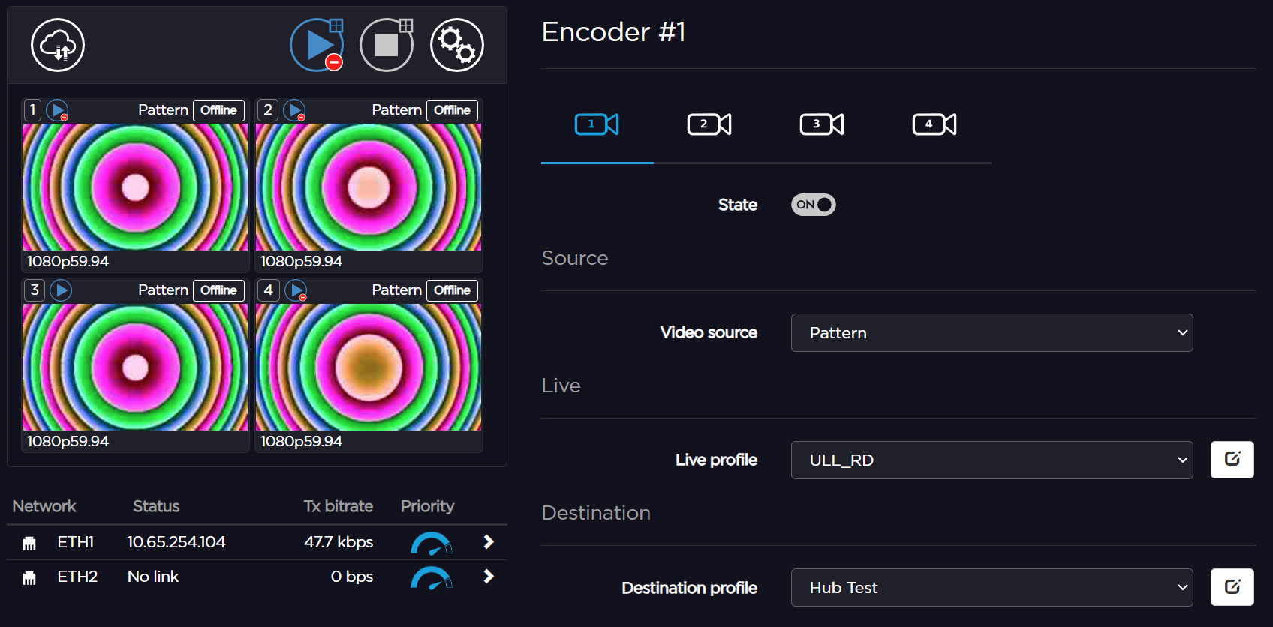Click encoder 4 Offline status badge
The width and height of the screenshot is (1273, 627).
pos(452,290)
